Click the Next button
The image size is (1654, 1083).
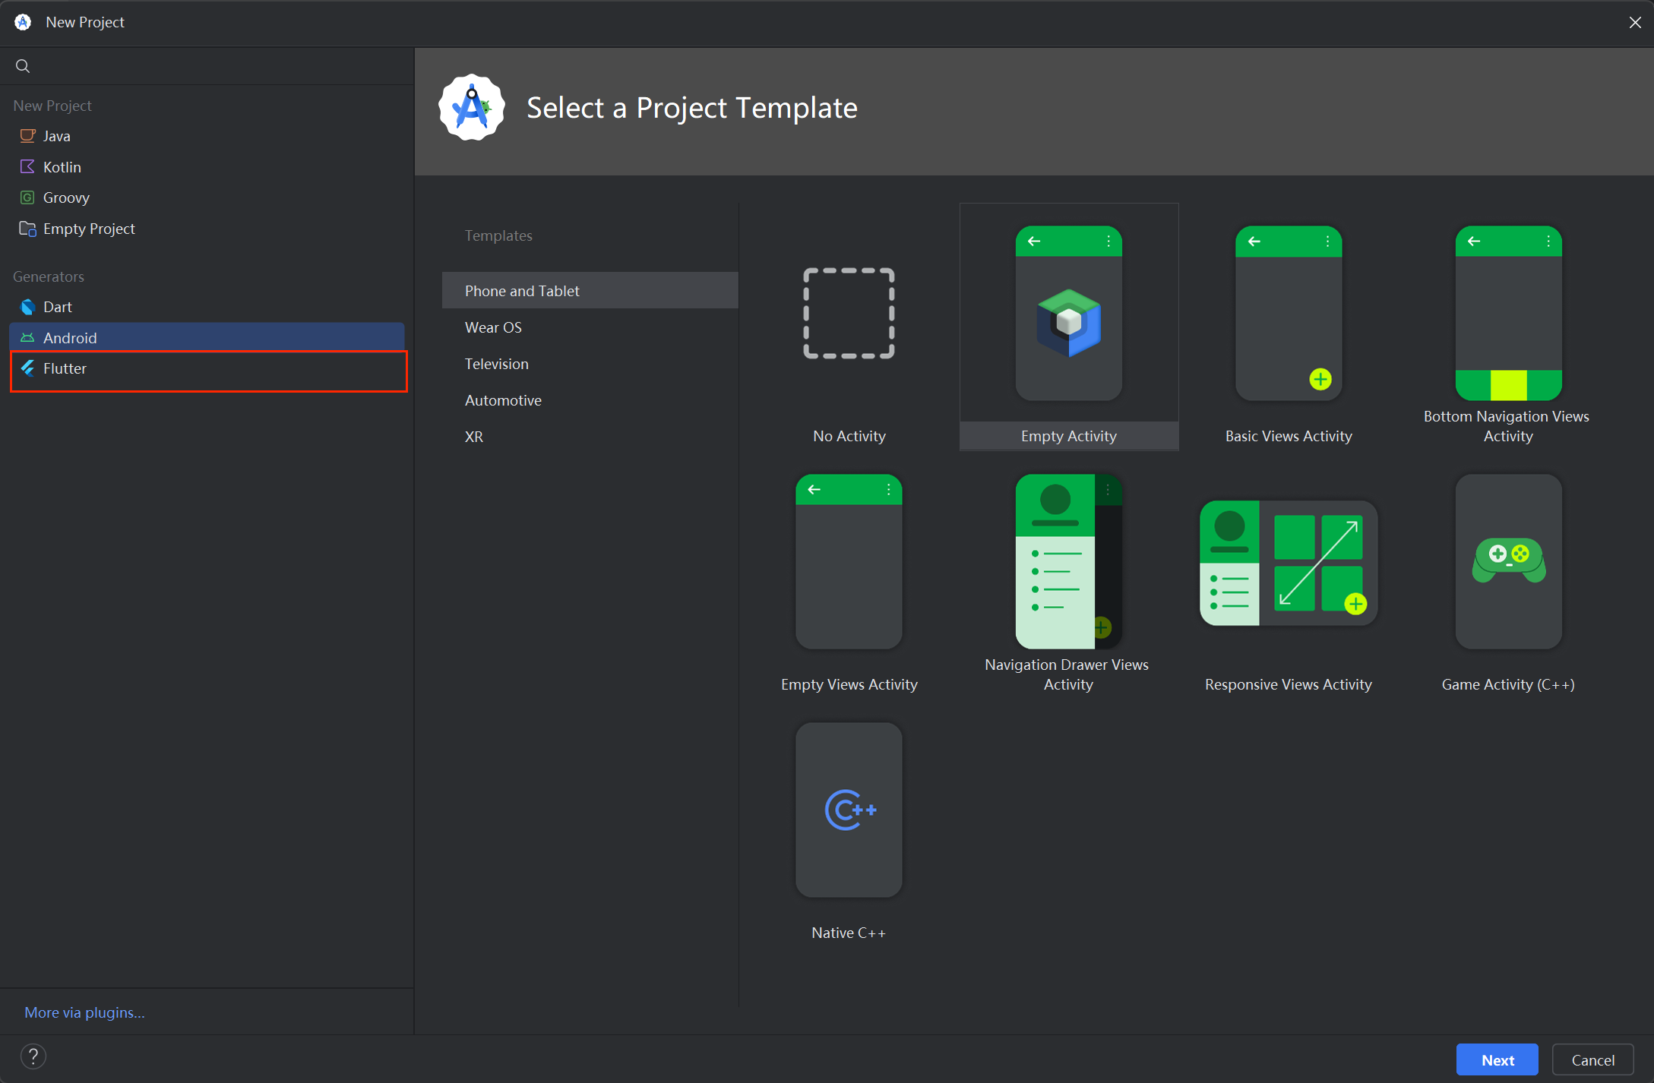click(1496, 1059)
